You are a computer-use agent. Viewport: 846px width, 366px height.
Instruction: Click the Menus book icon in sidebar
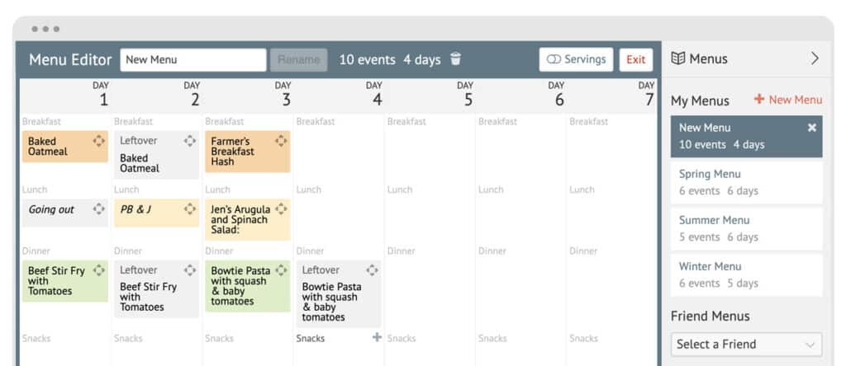[x=678, y=59]
